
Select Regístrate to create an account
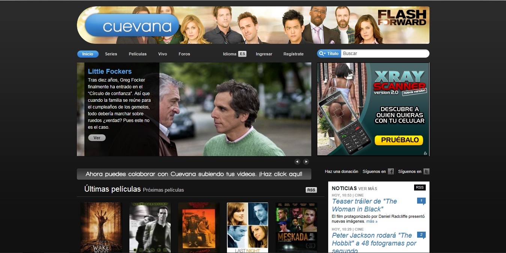click(293, 54)
